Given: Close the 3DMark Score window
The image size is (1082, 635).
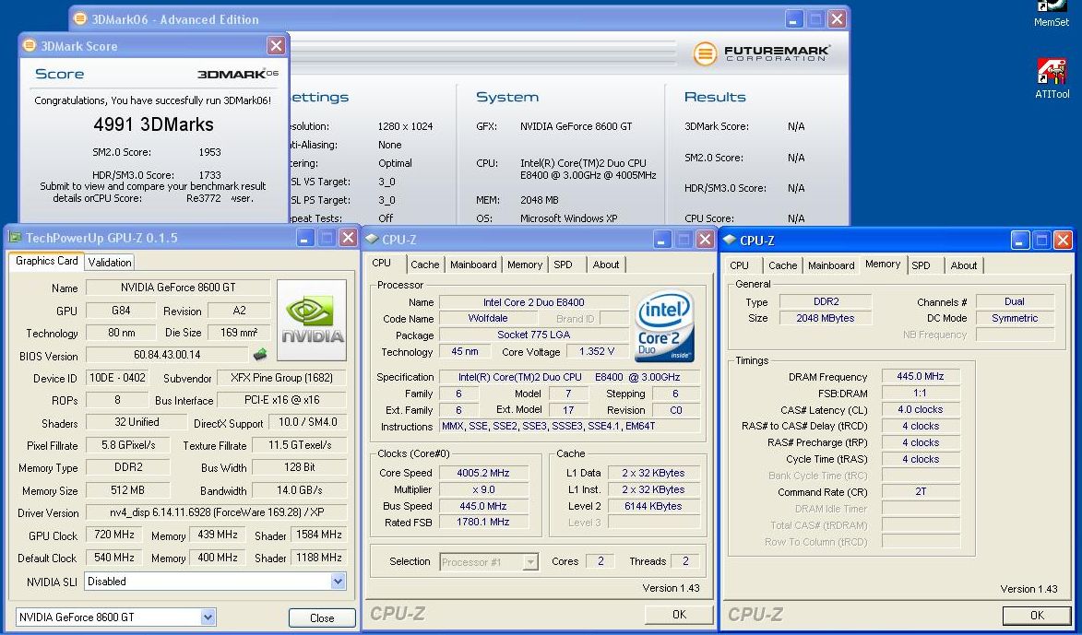Looking at the screenshot, I should [x=276, y=45].
